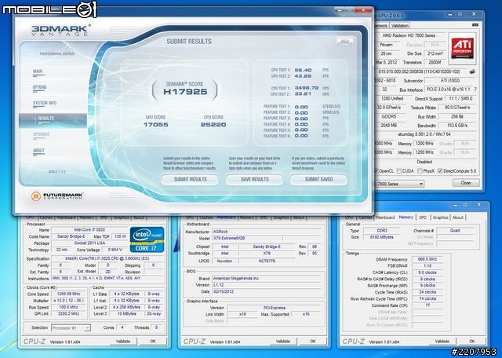Click the Close button in GPU-Z
502x358 pixels.
(466, 183)
